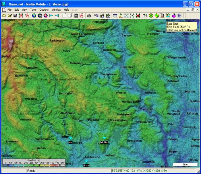Screen dimensions: 201x174
Task: Create new picture with blank page icon
Action: click(64, 15)
